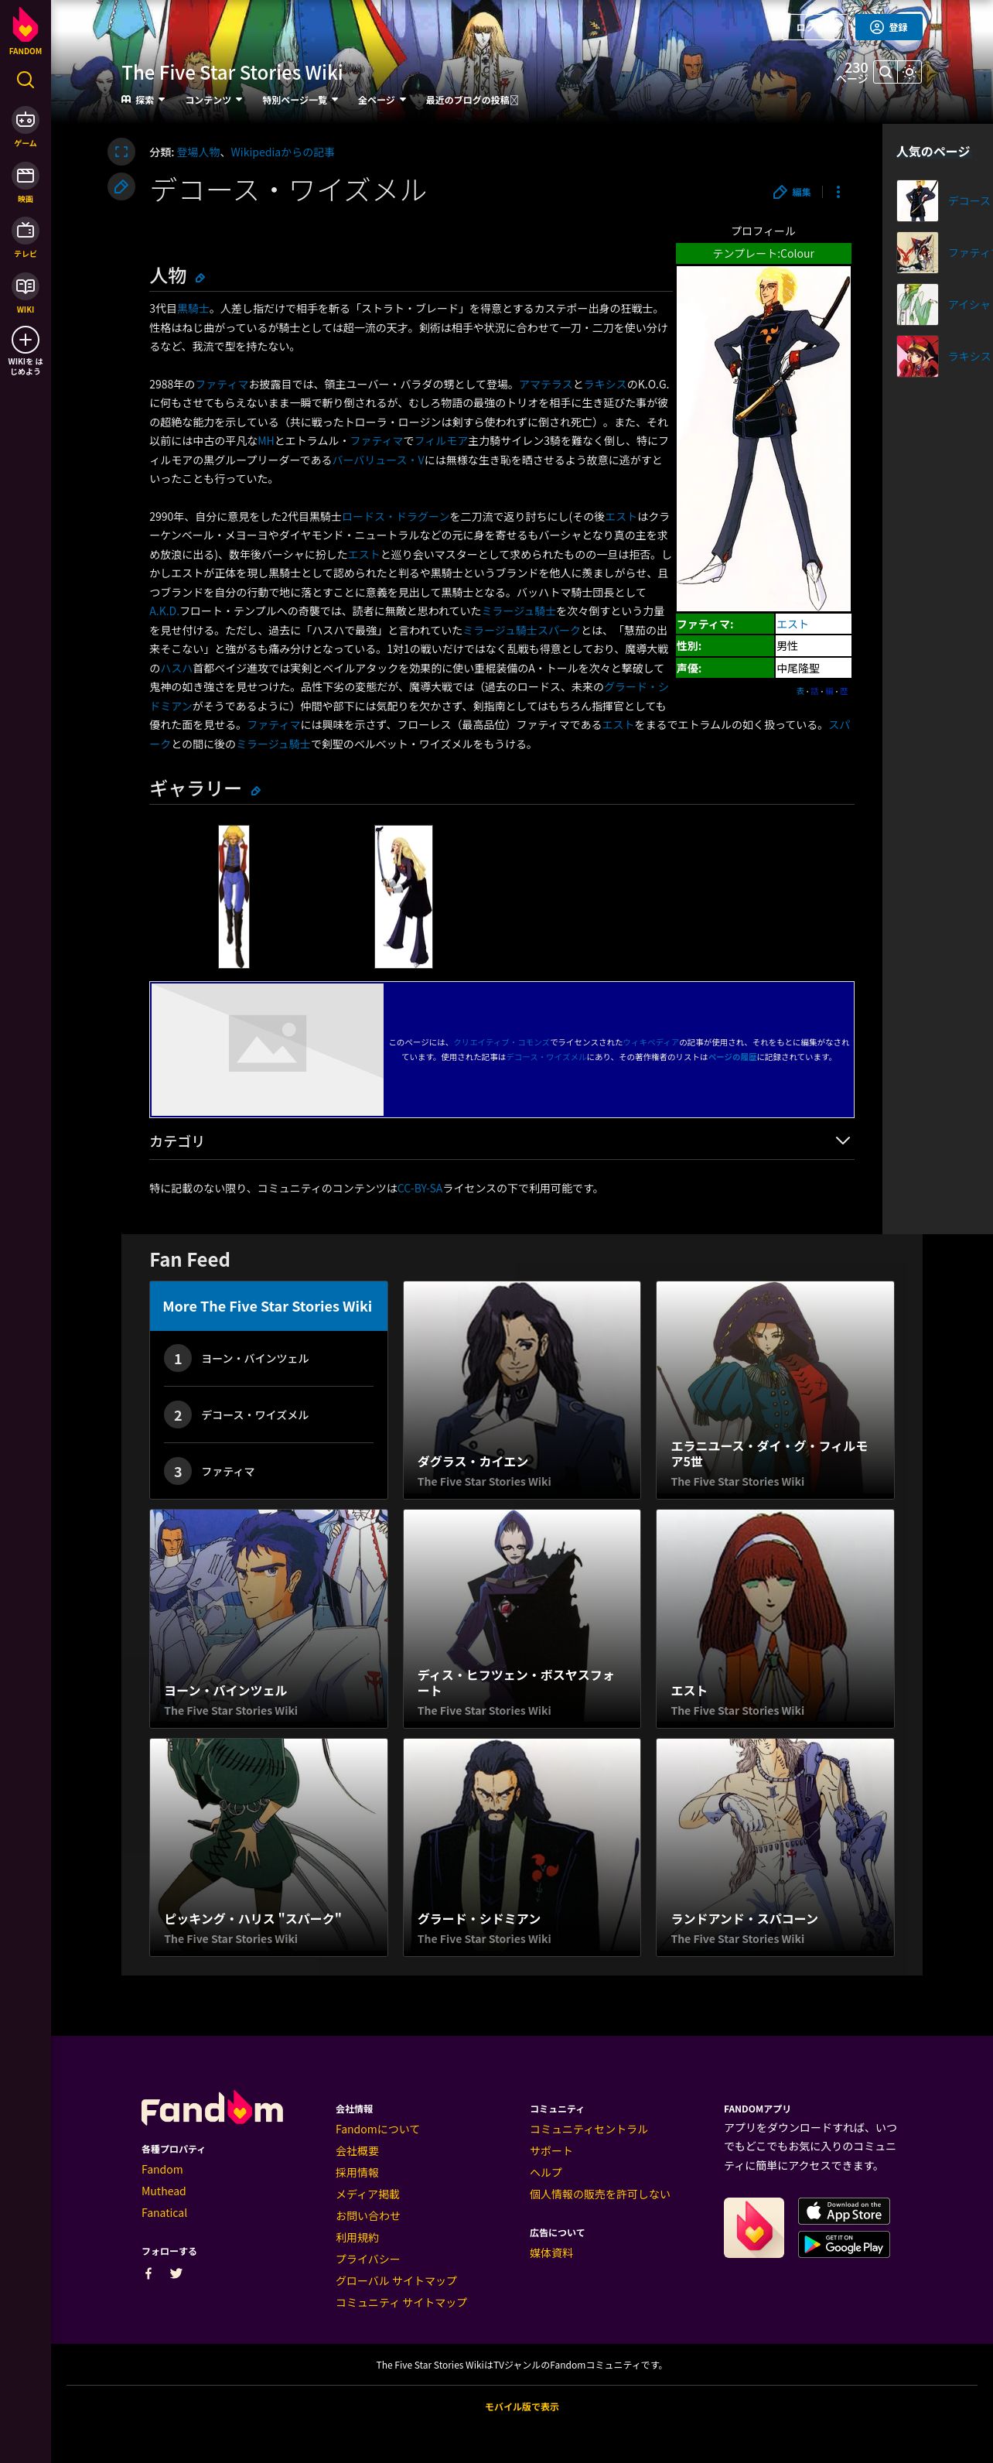Open the sidebar search magnifier
The height and width of the screenshot is (2463, 993).
click(25, 80)
